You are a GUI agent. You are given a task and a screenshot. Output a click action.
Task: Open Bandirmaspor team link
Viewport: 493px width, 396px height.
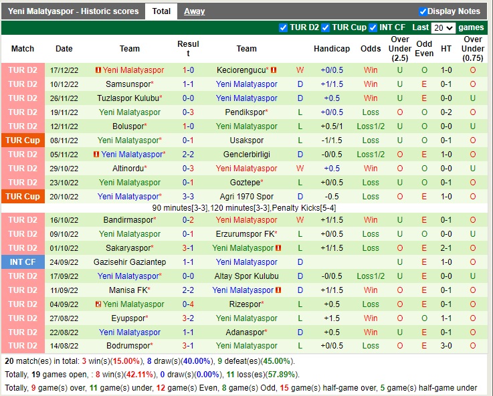point(128,220)
